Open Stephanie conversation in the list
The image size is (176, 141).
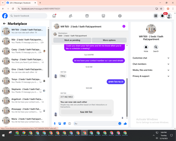[24, 91]
